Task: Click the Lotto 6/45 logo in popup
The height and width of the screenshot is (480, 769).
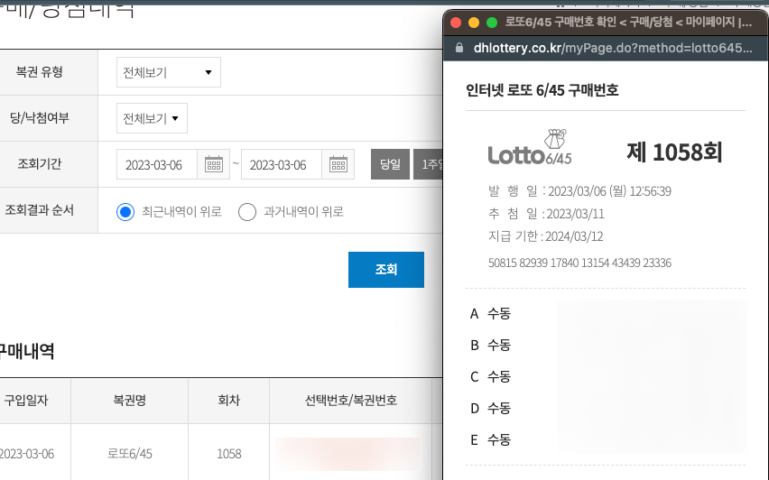Action: pyautogui.click(x=530, y=147)
